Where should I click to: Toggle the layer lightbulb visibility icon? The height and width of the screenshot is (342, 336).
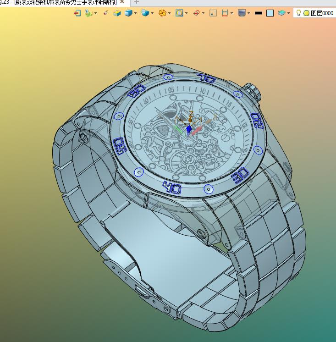(298, 13)
